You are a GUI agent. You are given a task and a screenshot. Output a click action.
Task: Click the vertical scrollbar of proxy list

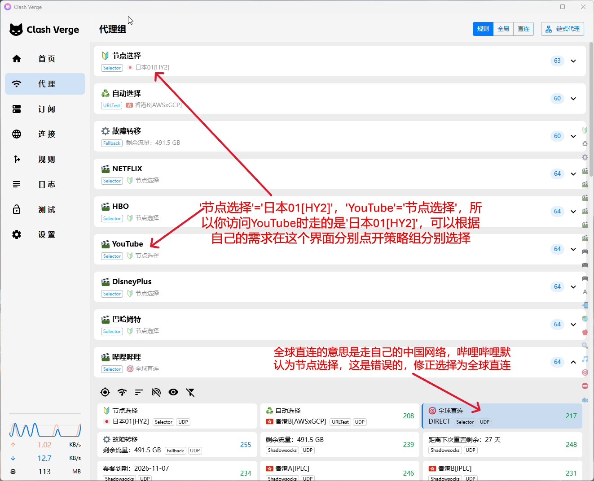pyautogui.click(x=591, y=110)
